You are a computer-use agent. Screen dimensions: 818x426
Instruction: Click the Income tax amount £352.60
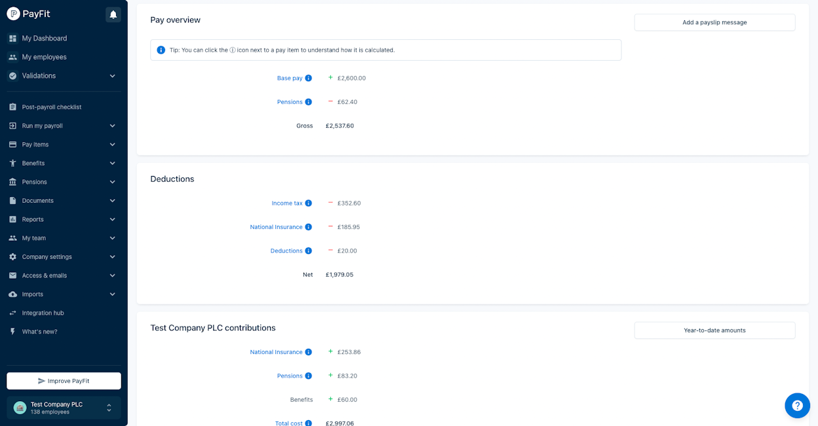349,204
